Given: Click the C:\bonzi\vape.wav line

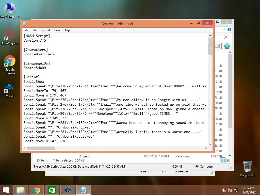Looking at the screenshot, I should [x=59, y=136].
